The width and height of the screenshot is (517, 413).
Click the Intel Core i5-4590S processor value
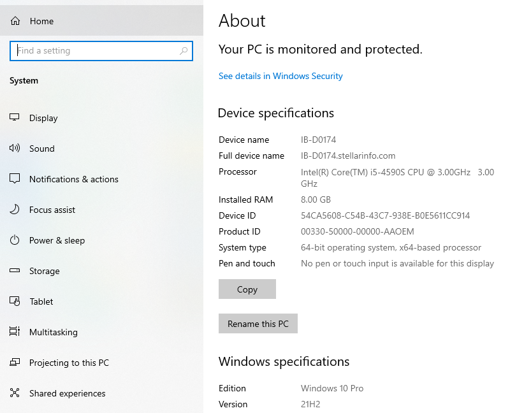(x=397, y=178)
